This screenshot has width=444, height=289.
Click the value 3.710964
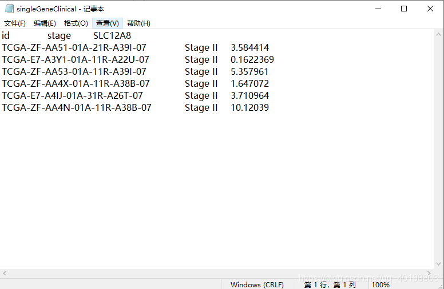tap(249, 95)
